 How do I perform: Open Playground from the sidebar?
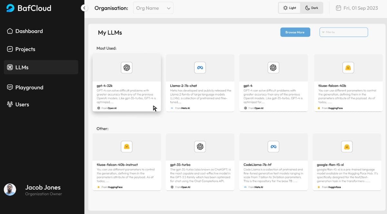pos(41,87)
